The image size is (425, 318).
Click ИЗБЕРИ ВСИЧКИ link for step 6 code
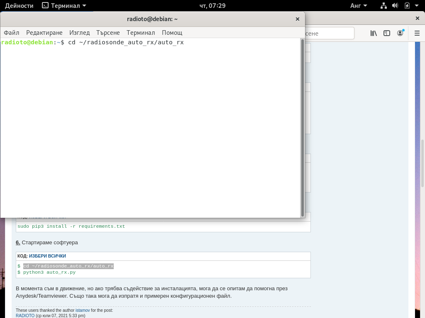47,256
